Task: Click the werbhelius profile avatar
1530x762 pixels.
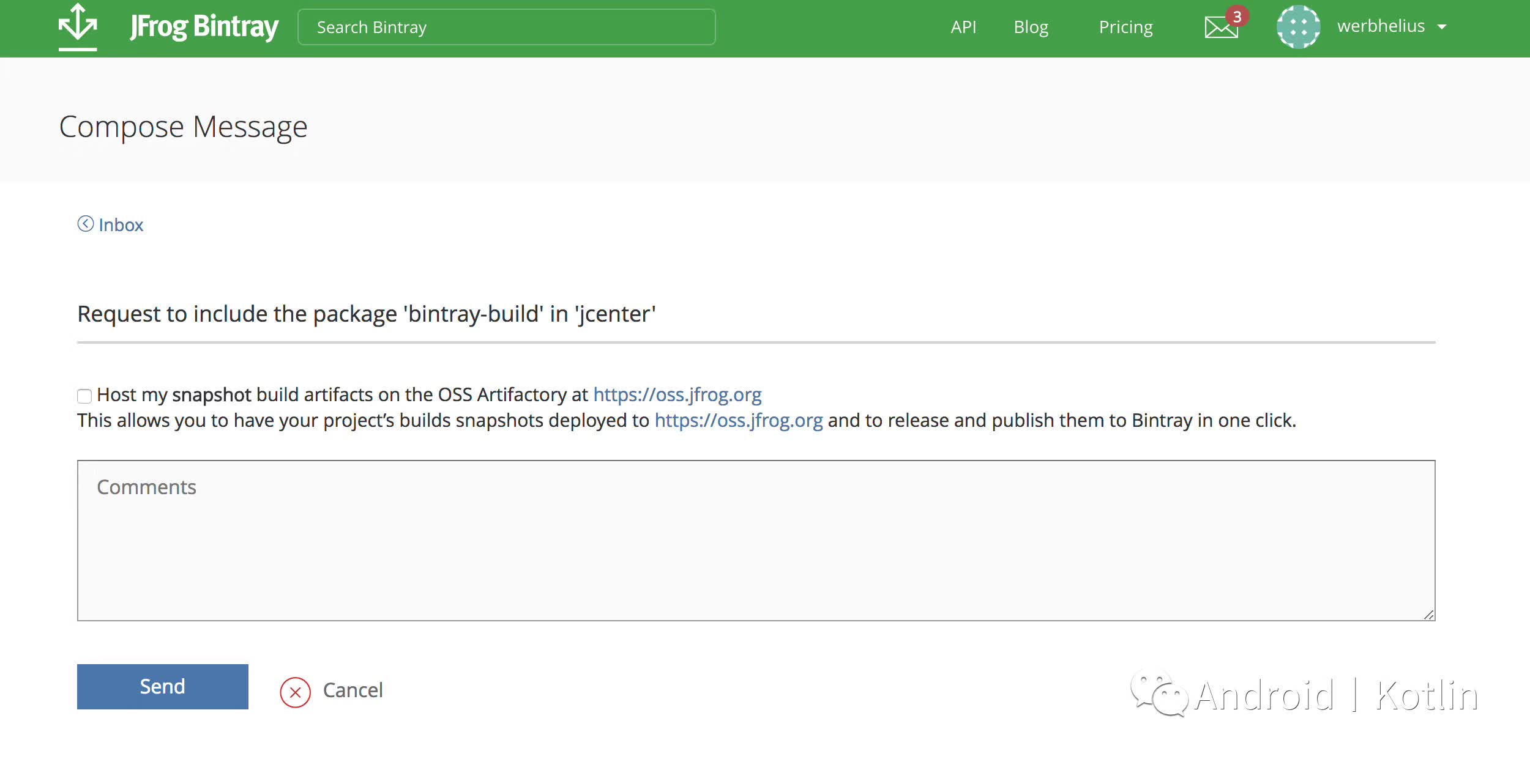Action: pyautogui.click(x=1298, y=27)
